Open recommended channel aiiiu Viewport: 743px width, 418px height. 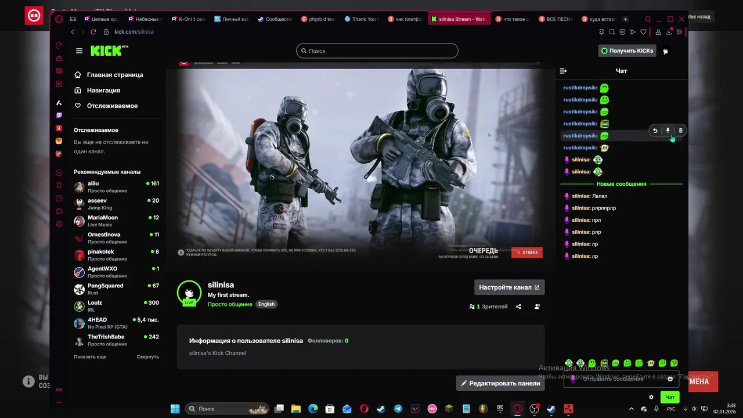[116, 187]
